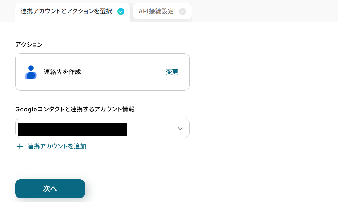Expand the account dropdown chevron
This screenshot has height=202, width=338.
(180, 129)
